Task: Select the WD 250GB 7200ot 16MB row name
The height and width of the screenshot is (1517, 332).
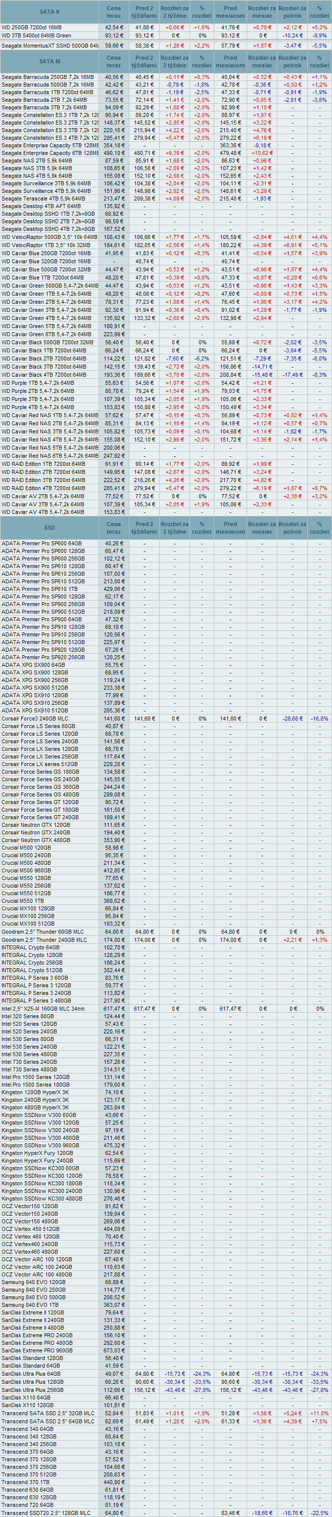Action: tap(31, 28)
